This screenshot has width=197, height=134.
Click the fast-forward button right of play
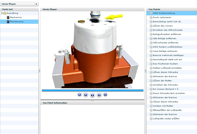[x=99, y=95]
